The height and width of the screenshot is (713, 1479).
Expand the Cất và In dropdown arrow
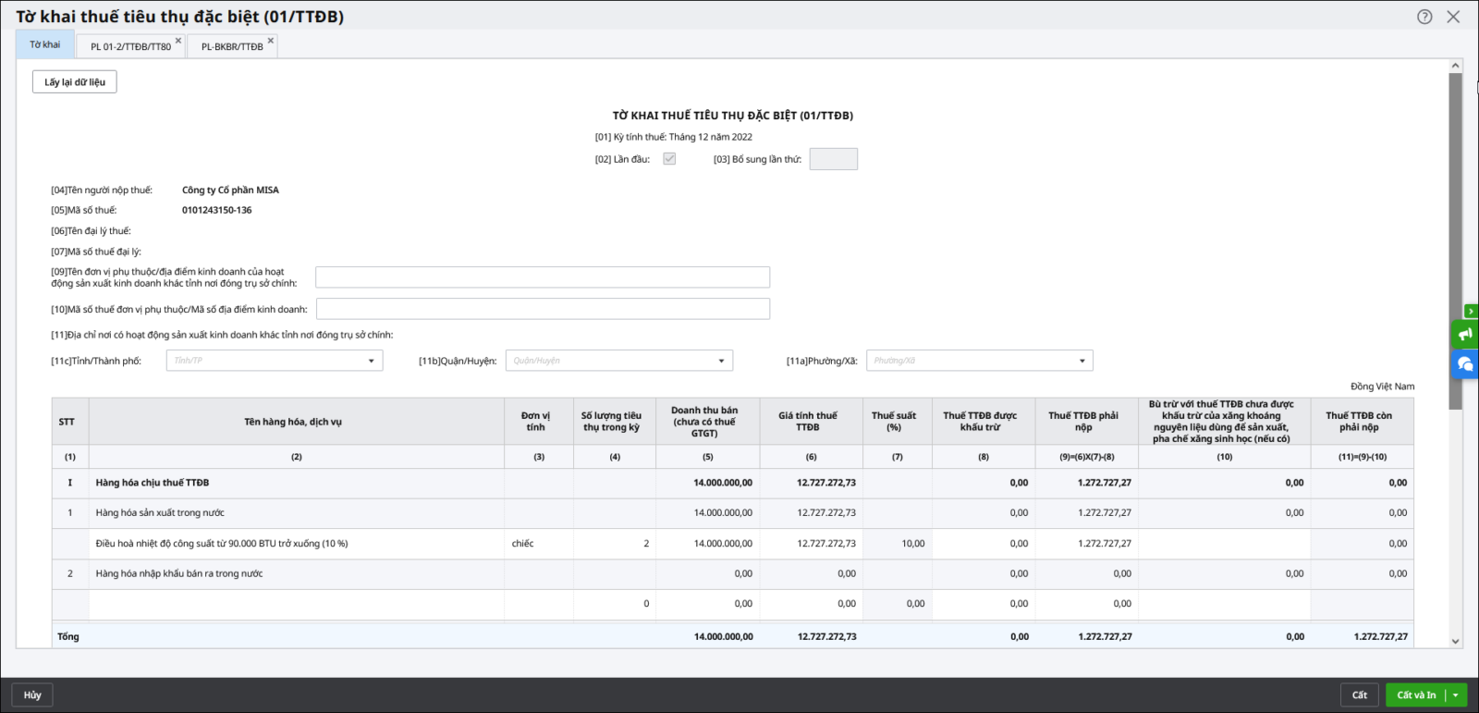pos(1456,695)
